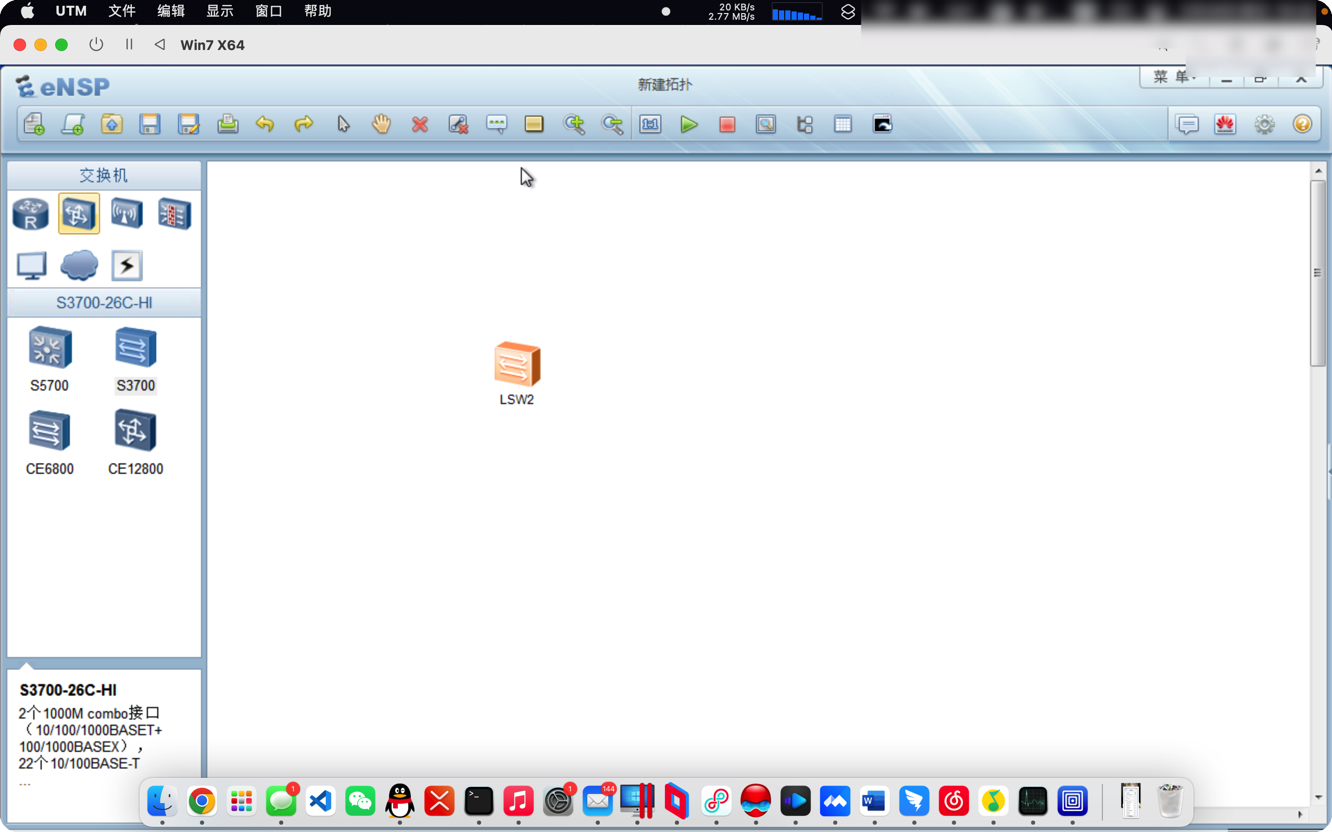Screen dimensions: 1332x832
Task: Select the LSW2 switch on canvas
Action: click(x=517, y=365)
